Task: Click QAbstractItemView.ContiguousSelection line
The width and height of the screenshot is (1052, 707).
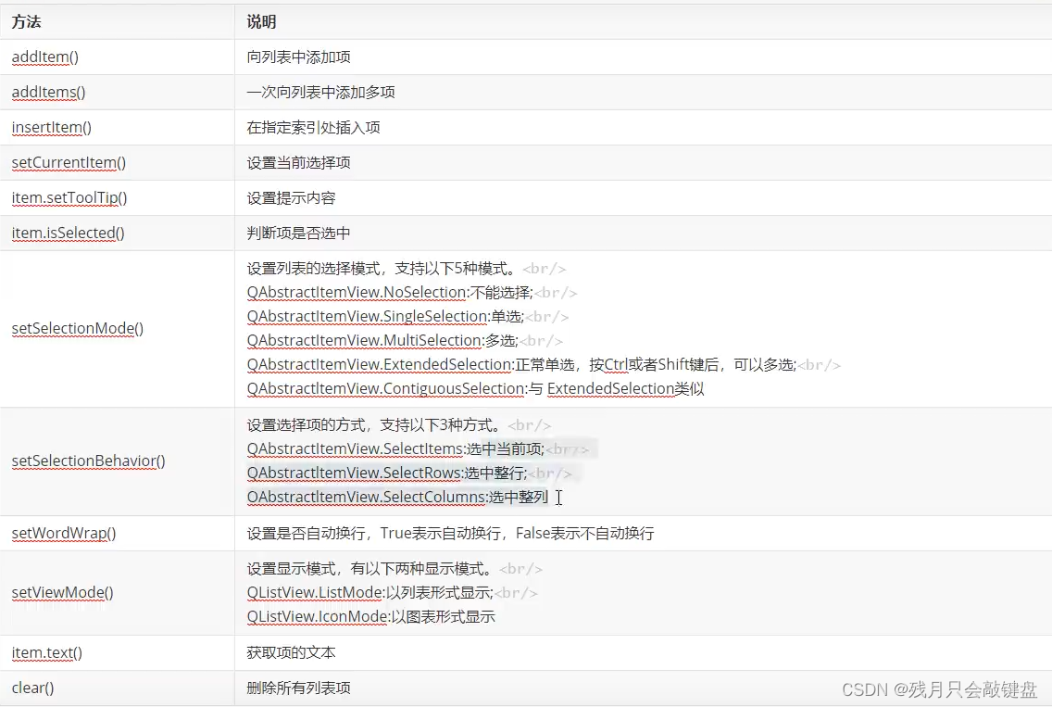Action: 476,389
